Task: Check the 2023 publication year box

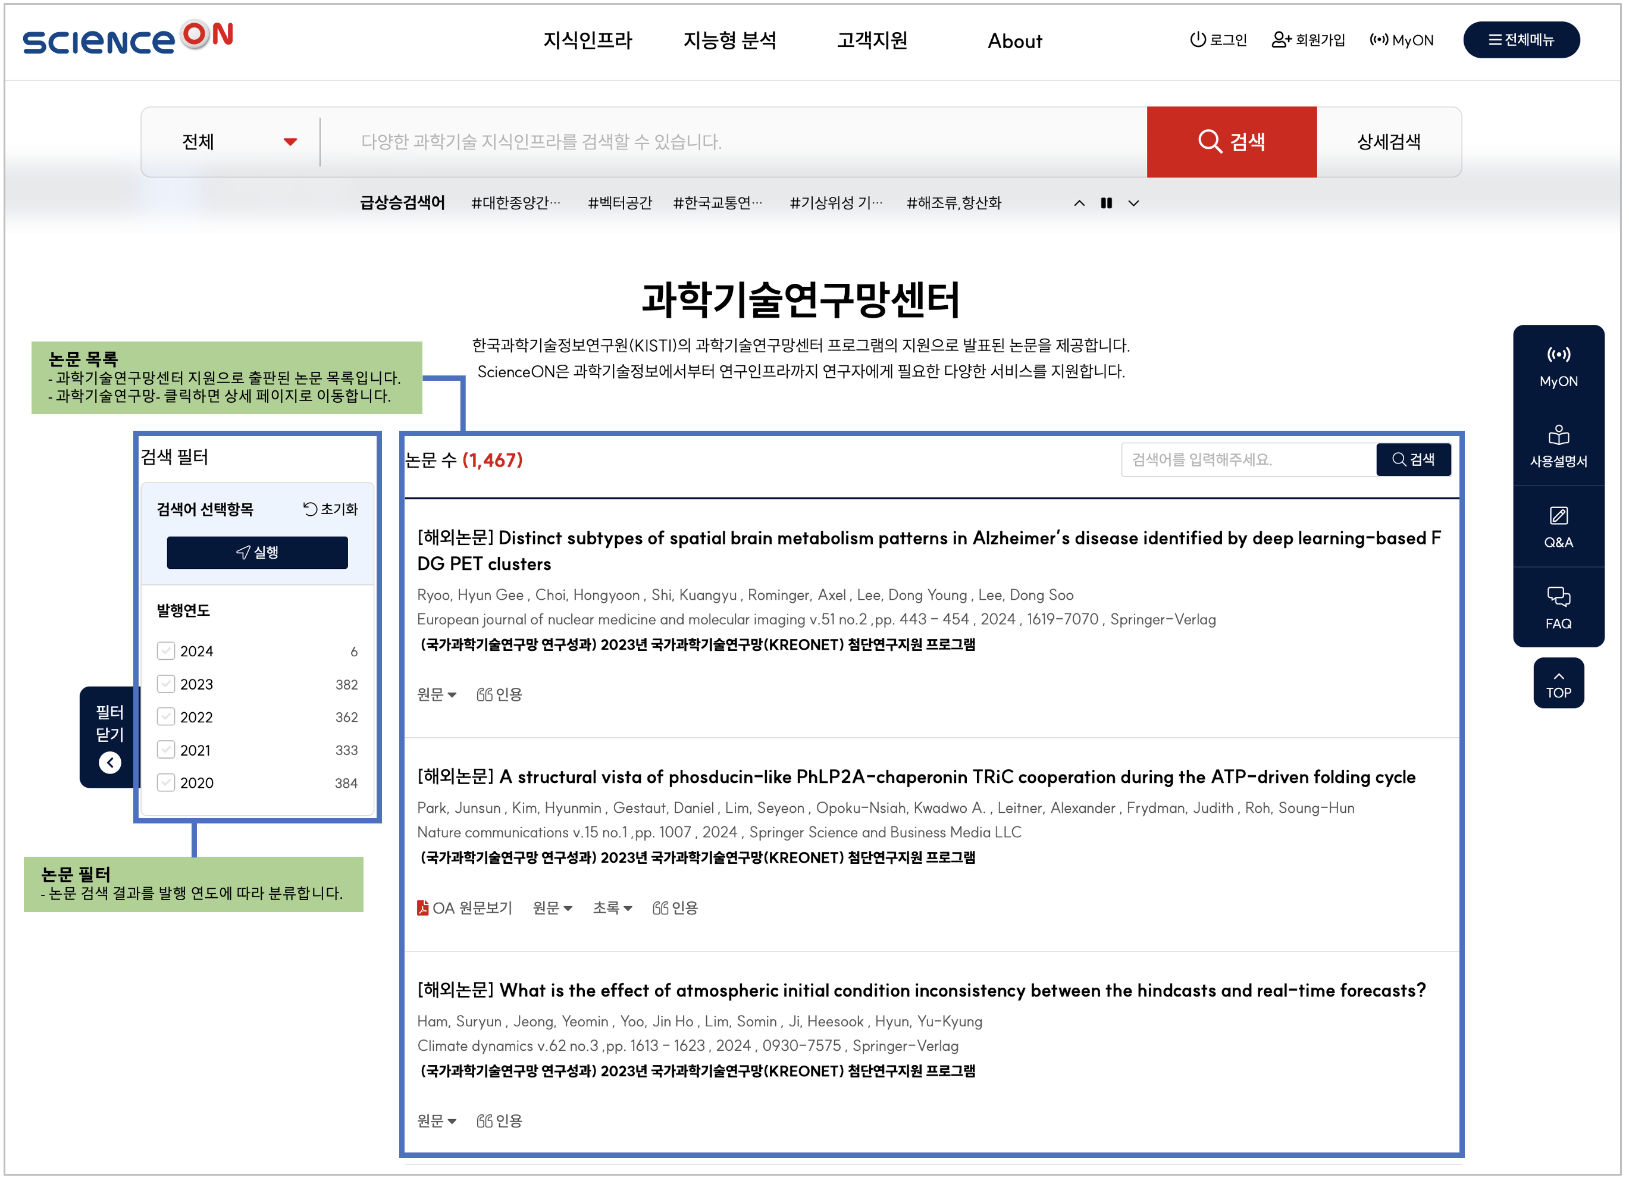Action: coord(166,685)
